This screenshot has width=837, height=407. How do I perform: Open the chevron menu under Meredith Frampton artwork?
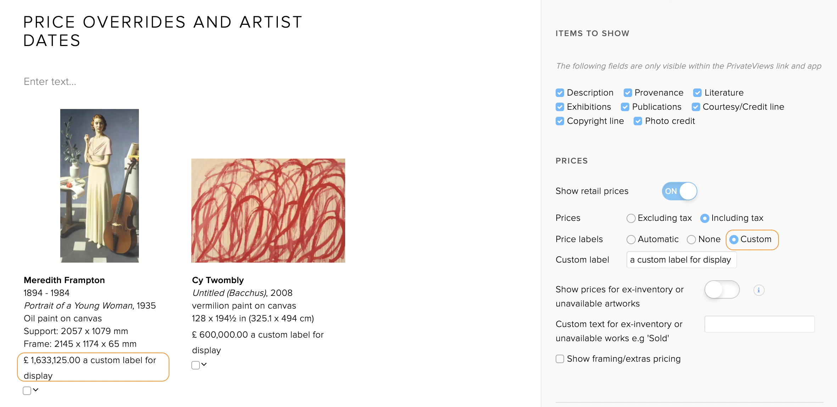[35, 390]
